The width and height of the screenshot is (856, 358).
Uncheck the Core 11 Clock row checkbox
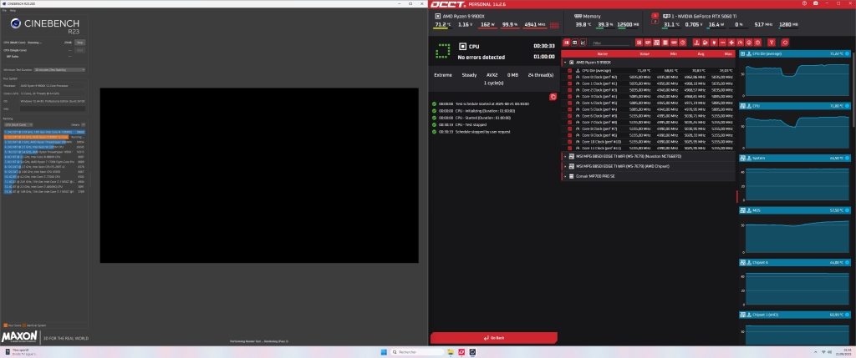tap(570, 149)
